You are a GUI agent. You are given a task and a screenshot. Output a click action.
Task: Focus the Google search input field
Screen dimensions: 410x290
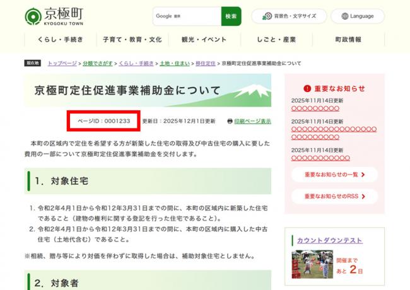(187, 16)
